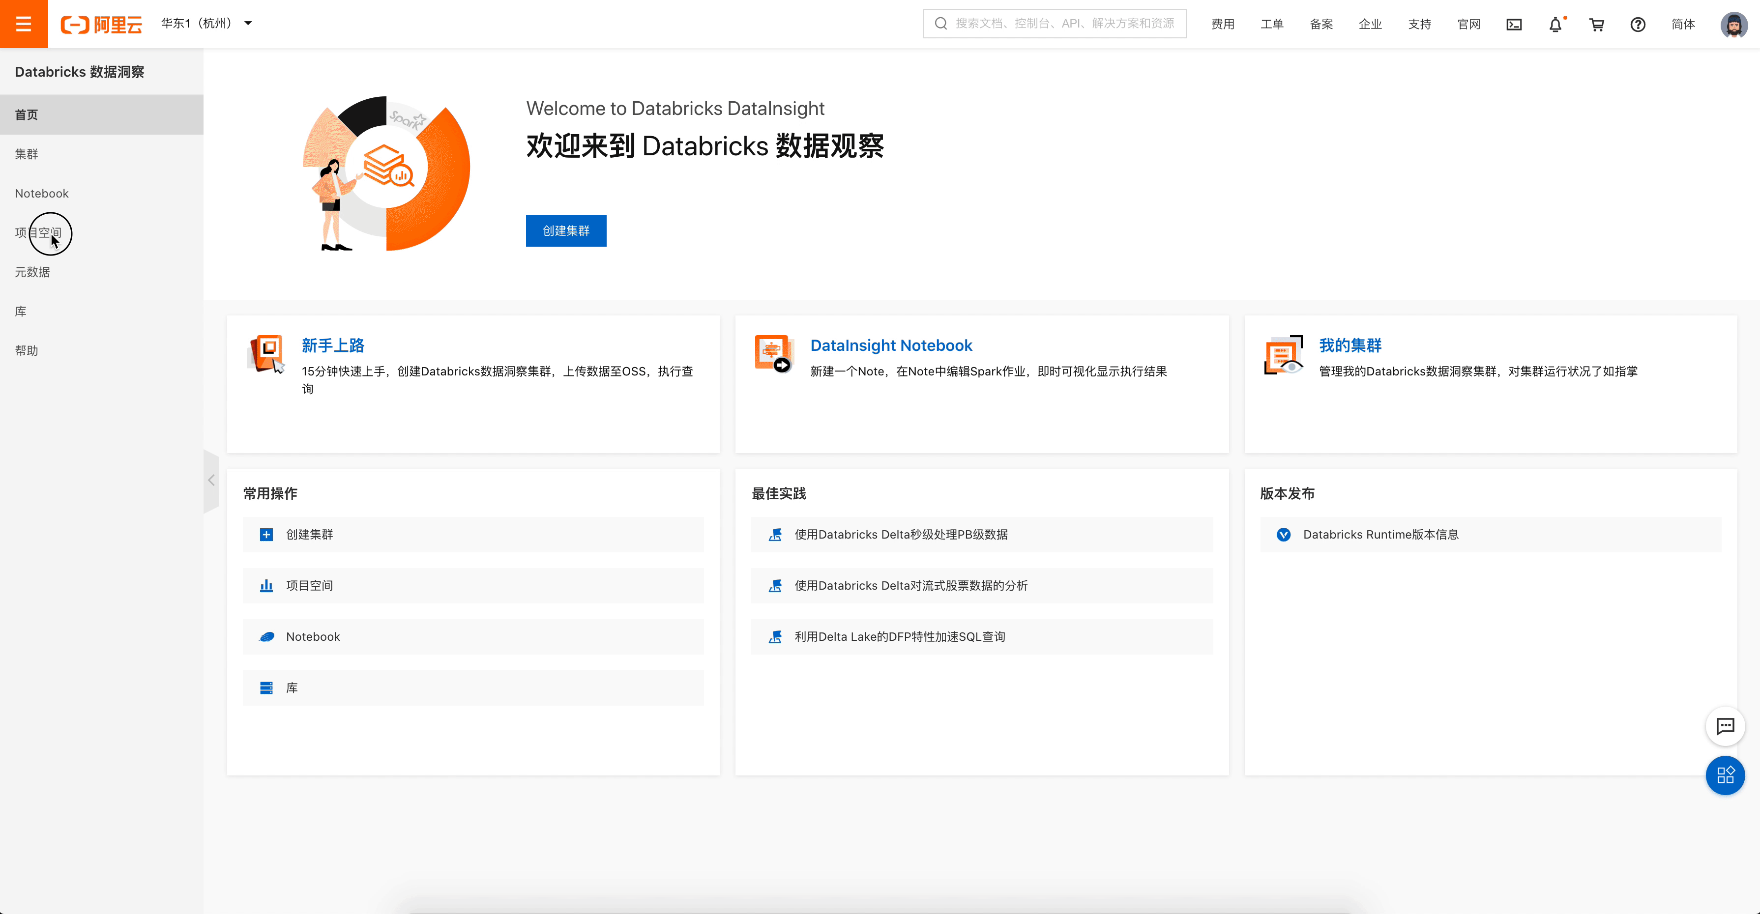Viewport: 1760px width, 914px height.
Task: Open the 我的集群 link
Action: tap(1350, 345)
